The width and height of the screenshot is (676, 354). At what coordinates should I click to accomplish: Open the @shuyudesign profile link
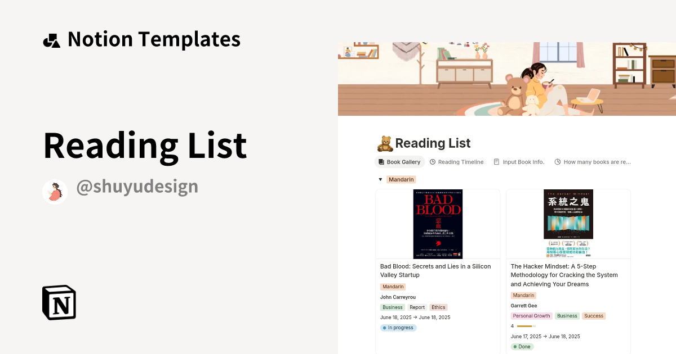click(x=137, y=186)
